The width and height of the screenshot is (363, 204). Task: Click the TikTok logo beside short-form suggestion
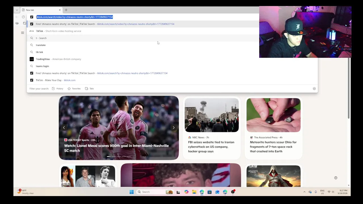click(x=32, y=31)
